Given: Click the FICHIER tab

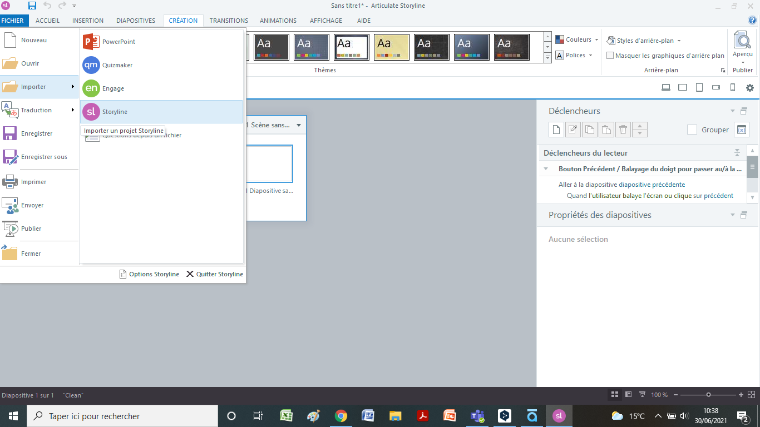Looking at the screenshot, I should [13, 21].
